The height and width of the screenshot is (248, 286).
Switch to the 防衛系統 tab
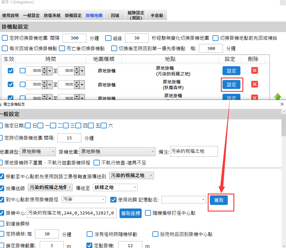52,16
